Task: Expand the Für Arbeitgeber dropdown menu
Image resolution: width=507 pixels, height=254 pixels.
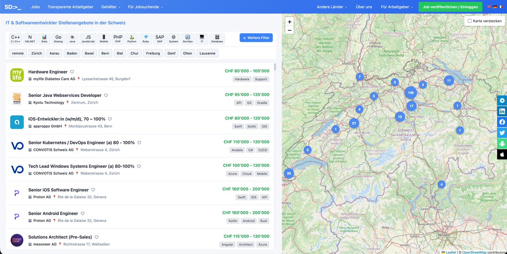Action: 396,7
